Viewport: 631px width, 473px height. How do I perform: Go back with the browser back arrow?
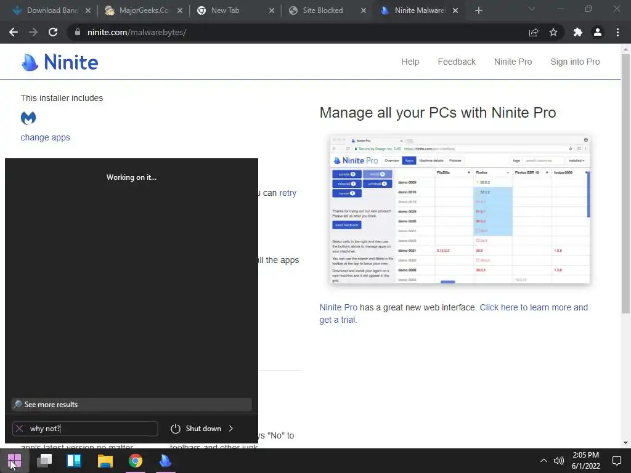[14, 32]
